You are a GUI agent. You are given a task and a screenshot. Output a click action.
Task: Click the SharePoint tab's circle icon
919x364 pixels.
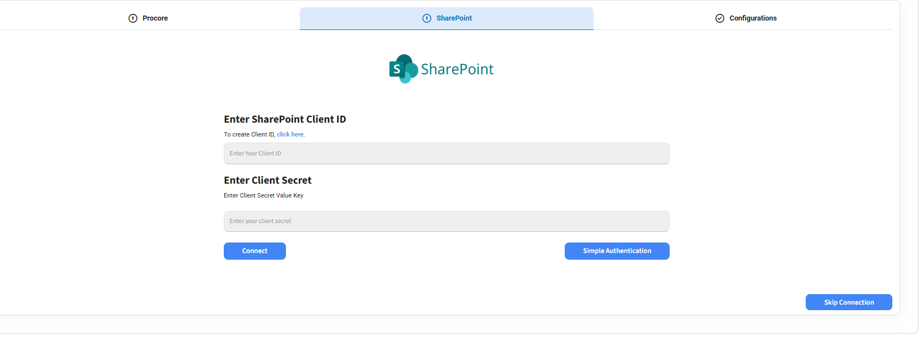pos(426,18)
